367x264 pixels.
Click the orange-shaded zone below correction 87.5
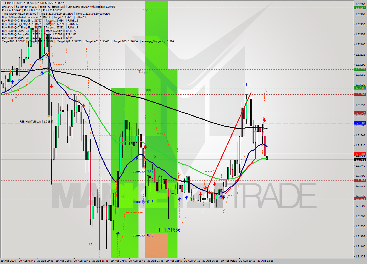point(157,245)
